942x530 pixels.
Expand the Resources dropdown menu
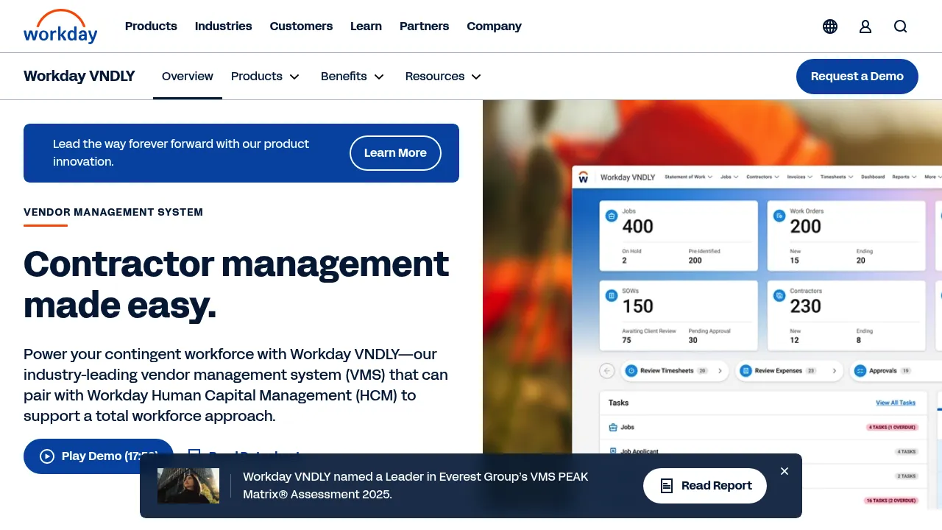tap(444, 77)
